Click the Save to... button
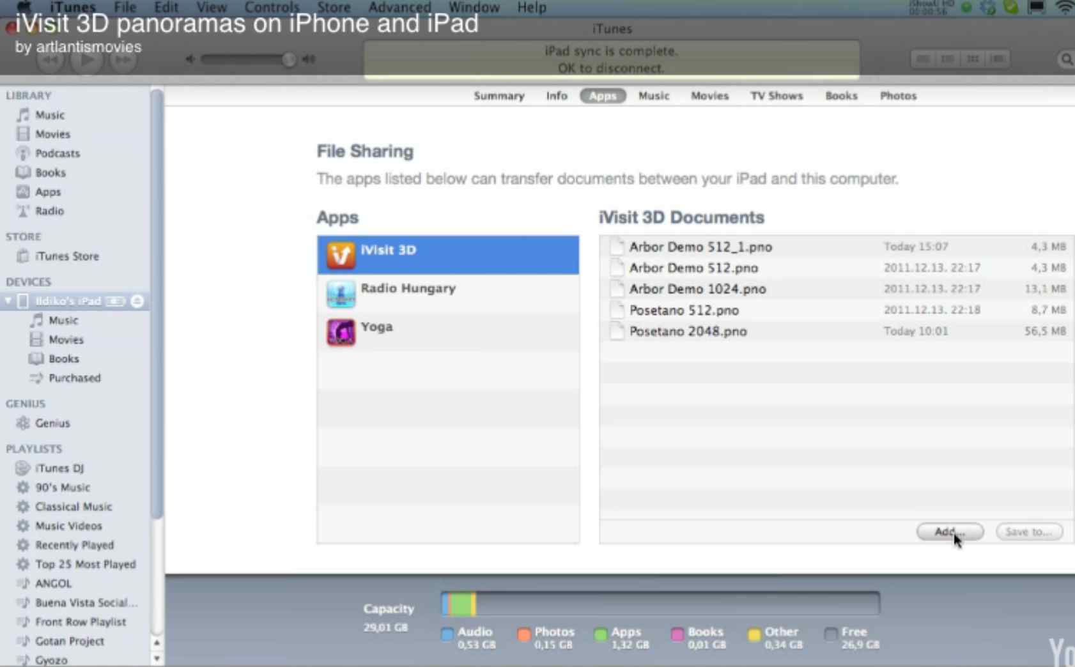This screenshot has width=1075, height=667. (1029, 532)
